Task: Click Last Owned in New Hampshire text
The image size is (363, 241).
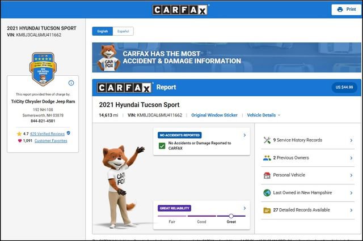Action: click(x=302, y=192)
